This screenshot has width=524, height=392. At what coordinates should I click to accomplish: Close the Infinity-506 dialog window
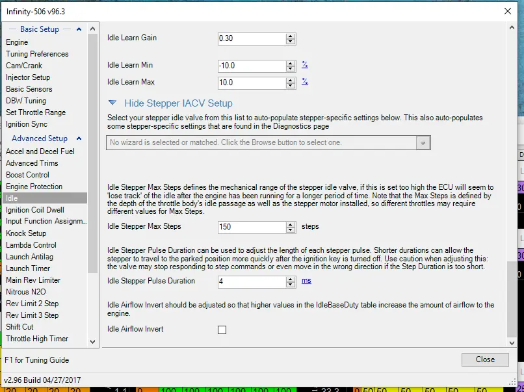507,11
